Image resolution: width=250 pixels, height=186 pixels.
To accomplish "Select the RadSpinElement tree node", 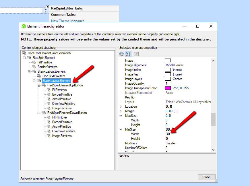I will click(44, 57).
